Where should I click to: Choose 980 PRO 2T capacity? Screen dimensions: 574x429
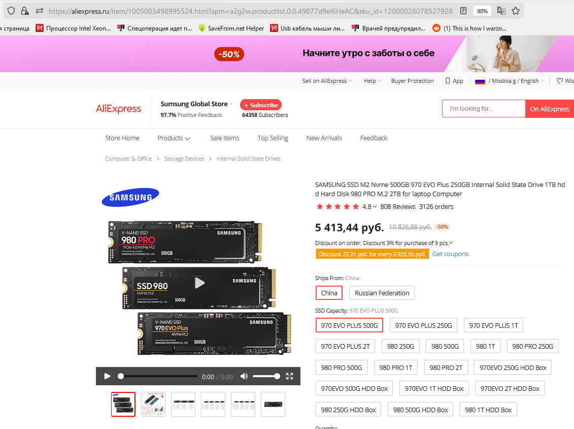pos(446,367)
